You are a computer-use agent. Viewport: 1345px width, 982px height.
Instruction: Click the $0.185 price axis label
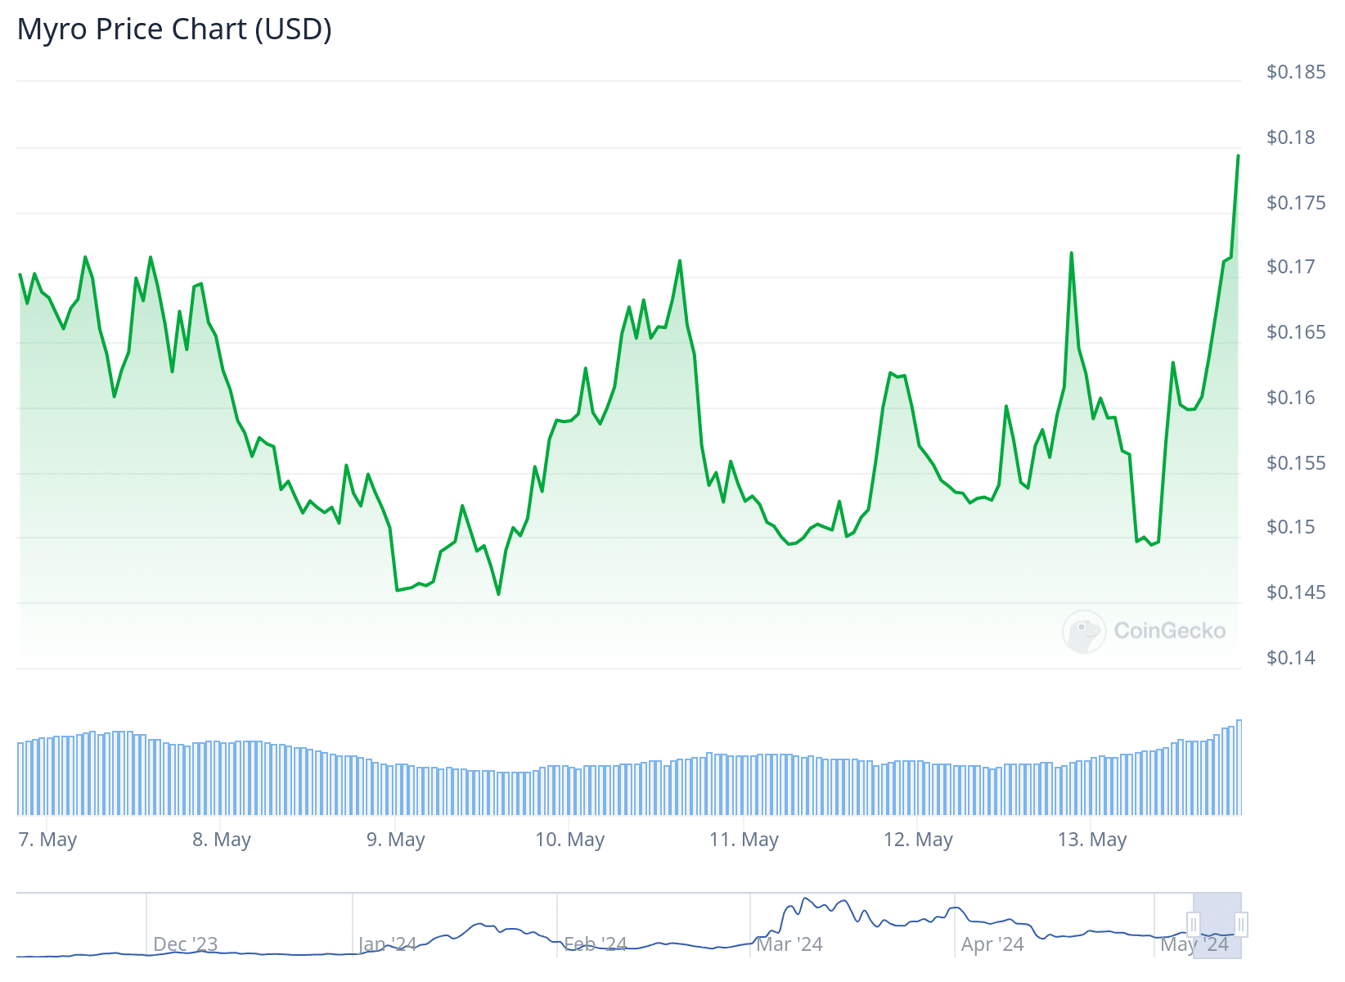[x=1296, y=72]
